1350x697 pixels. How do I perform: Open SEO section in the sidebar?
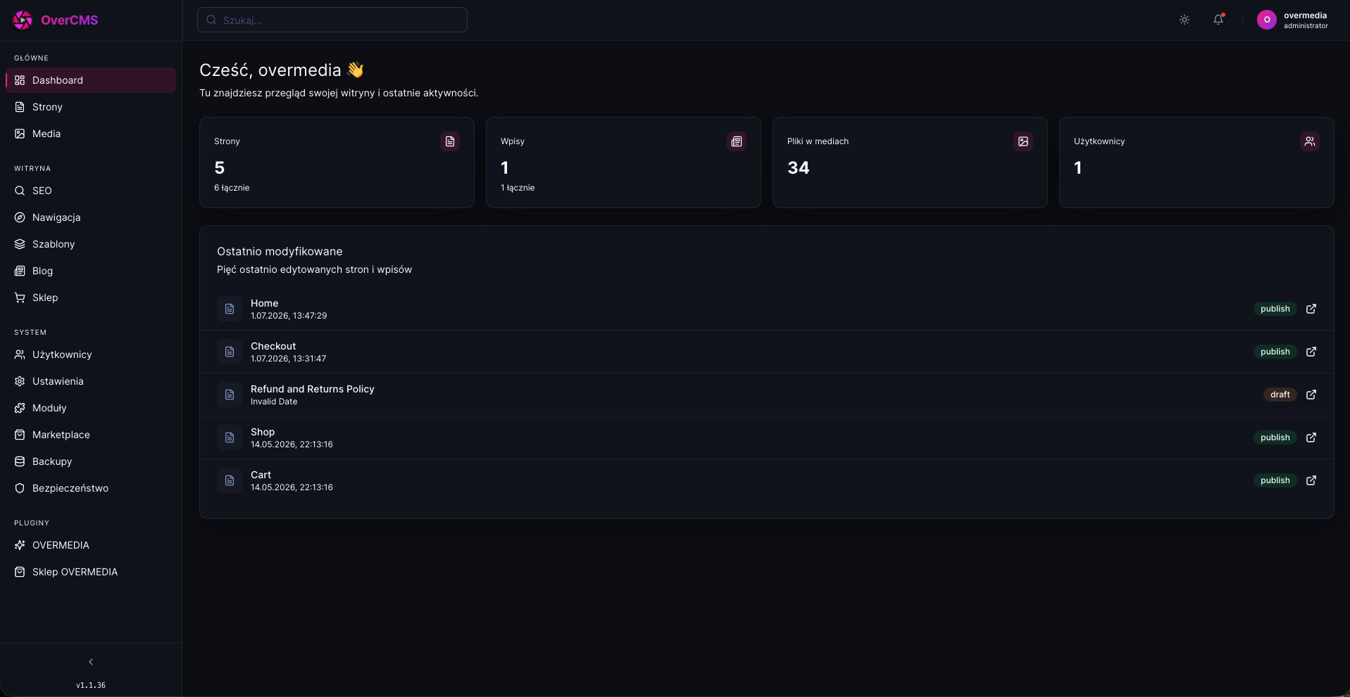click(91, 191)
